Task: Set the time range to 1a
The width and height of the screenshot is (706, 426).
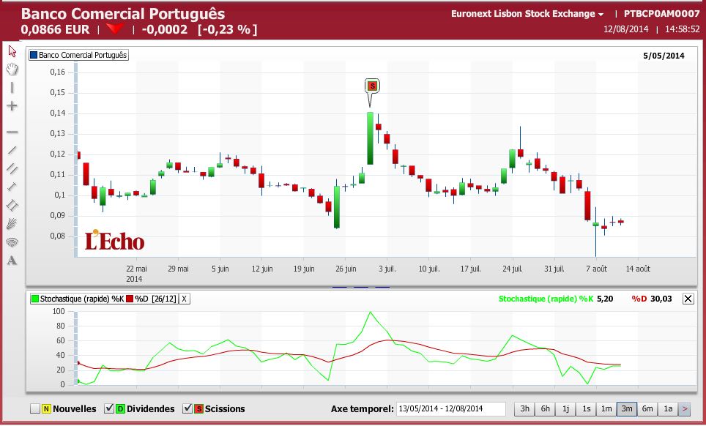Action: click(x=668, y=409)
